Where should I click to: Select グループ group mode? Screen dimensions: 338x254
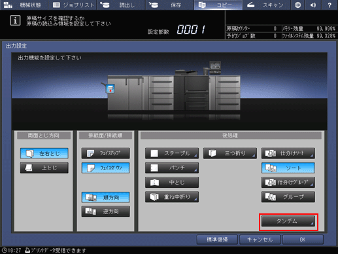coord(288,197)
